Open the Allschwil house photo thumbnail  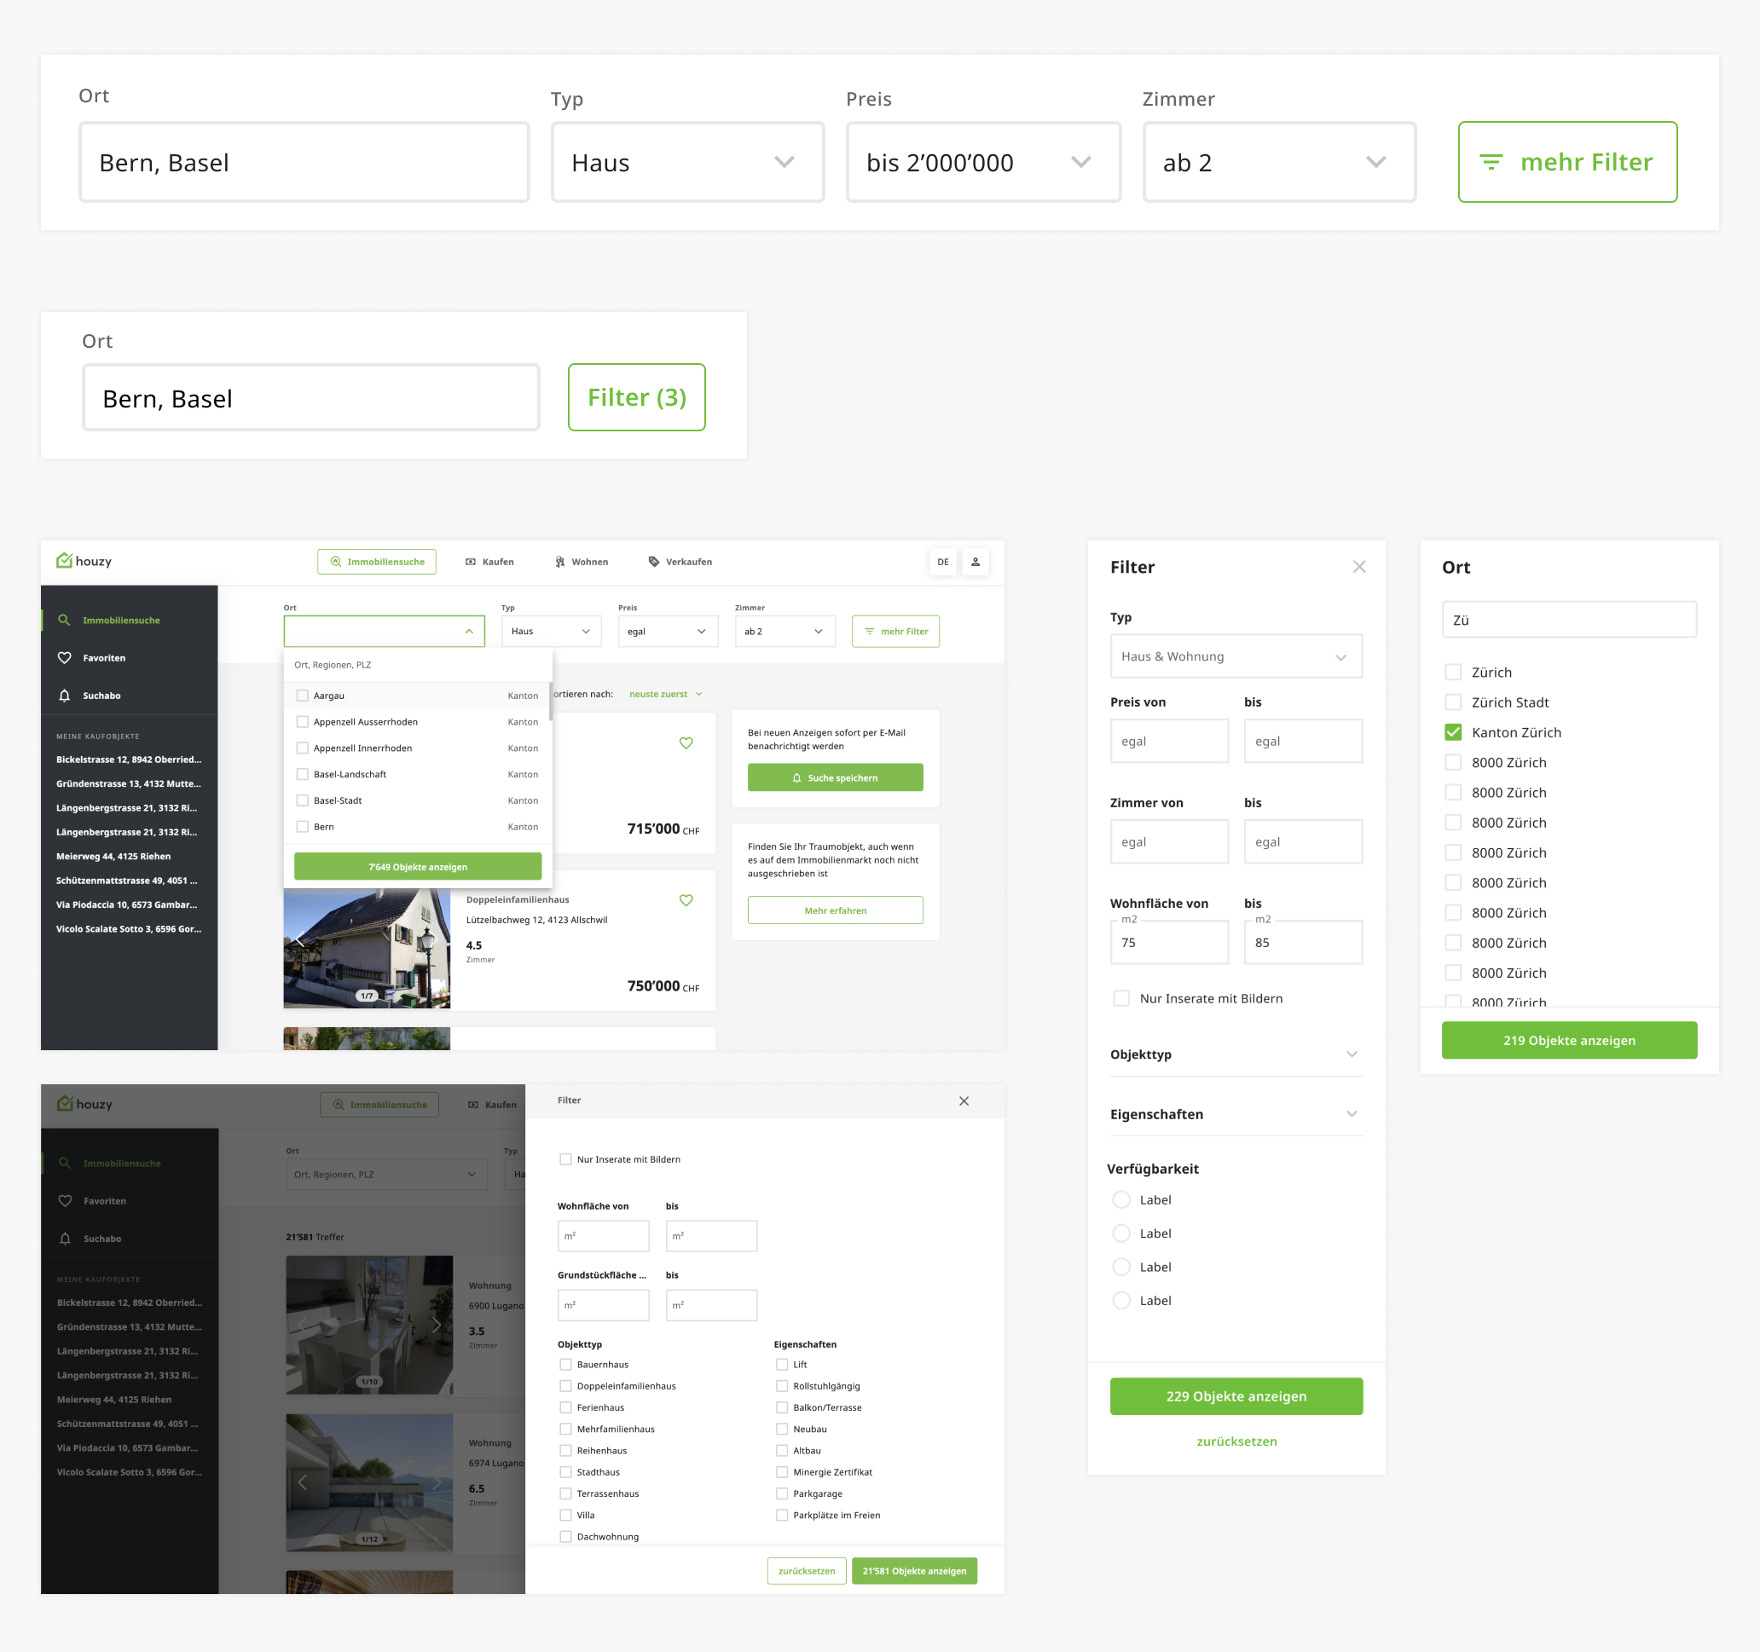click(367, 949)
